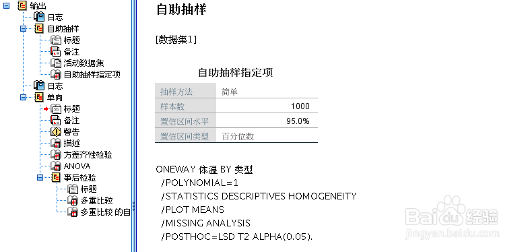Click the 自助抽样 heading in viewer
528x252 pixels.
point(181,9)
